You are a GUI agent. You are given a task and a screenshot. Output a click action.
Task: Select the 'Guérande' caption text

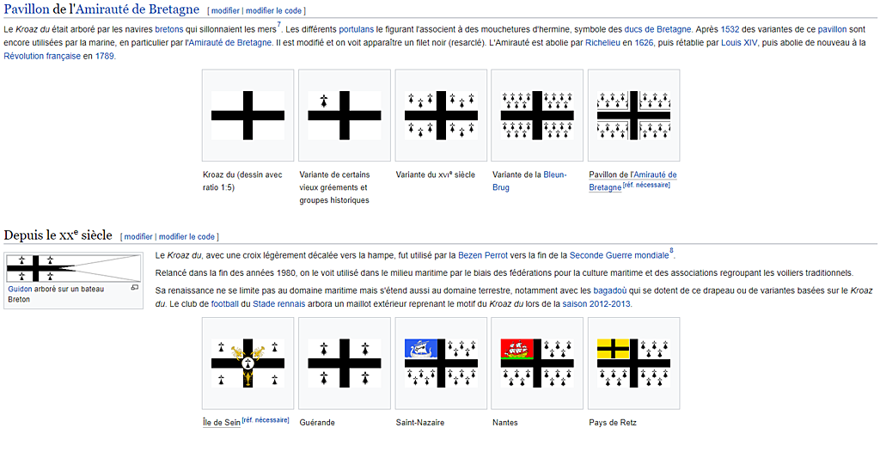click(317, 423)
